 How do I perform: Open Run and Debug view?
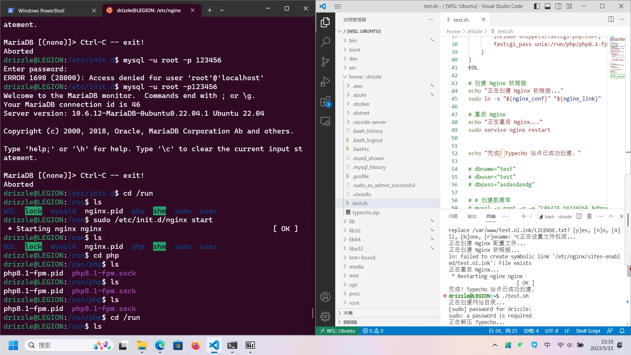pos(325,82)
